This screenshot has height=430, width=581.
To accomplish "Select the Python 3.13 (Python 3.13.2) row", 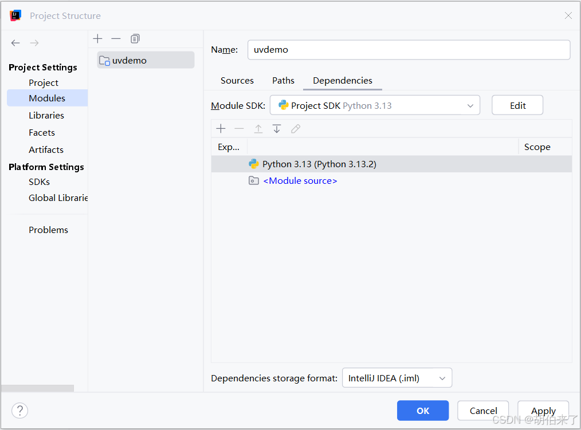I will tap(391, 164).
